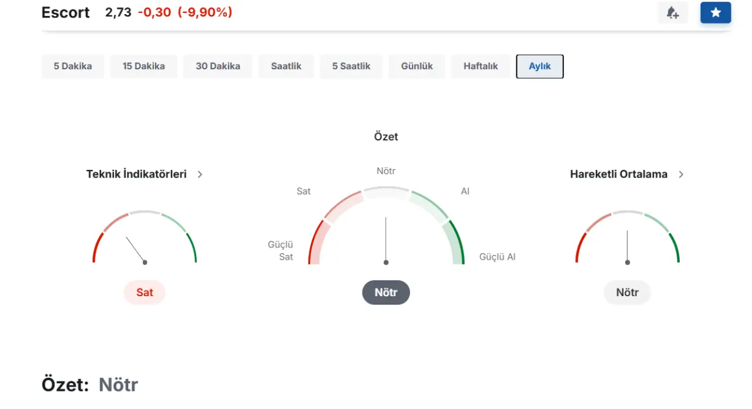
Task: Select the 5 Dakika timeframe tab
Action: [x=73, y=66]
